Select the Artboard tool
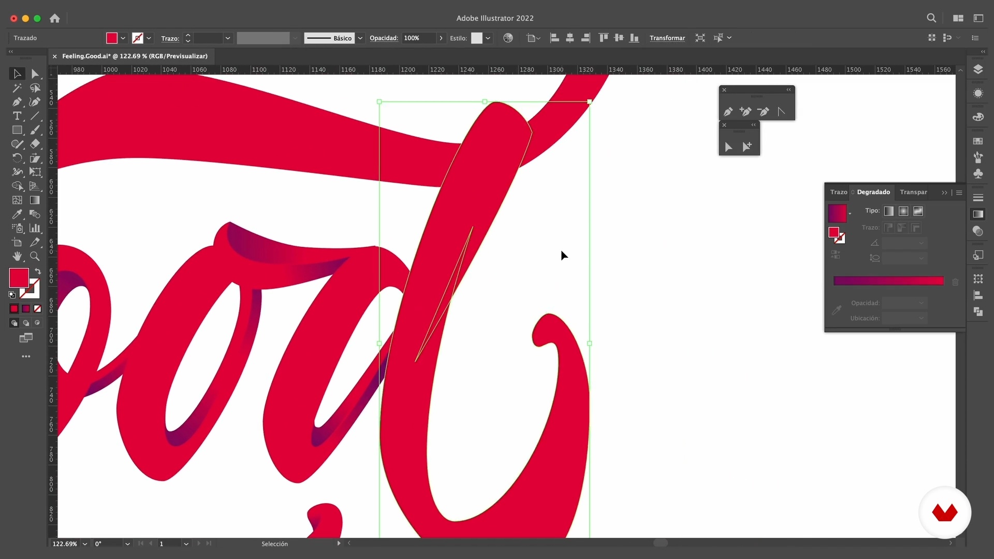 [x=17, y=242]
